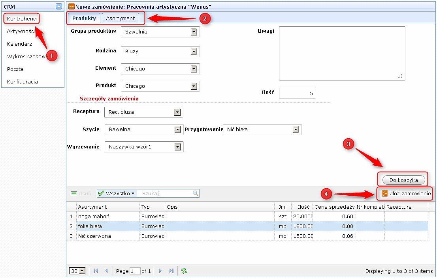
Task: Sort by the Cena sprzedaży column header
Action: tap(334, 207)
